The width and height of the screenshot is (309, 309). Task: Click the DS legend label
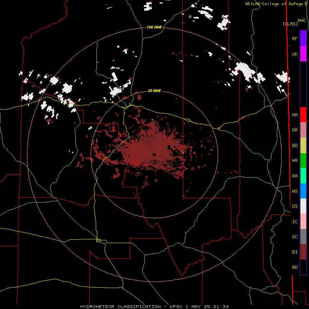point(295,206)
